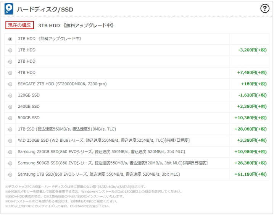274x215 pixels.
Task: Click the 'SEAGATE 2TB HDD' option label
Action: click(62, 84)
